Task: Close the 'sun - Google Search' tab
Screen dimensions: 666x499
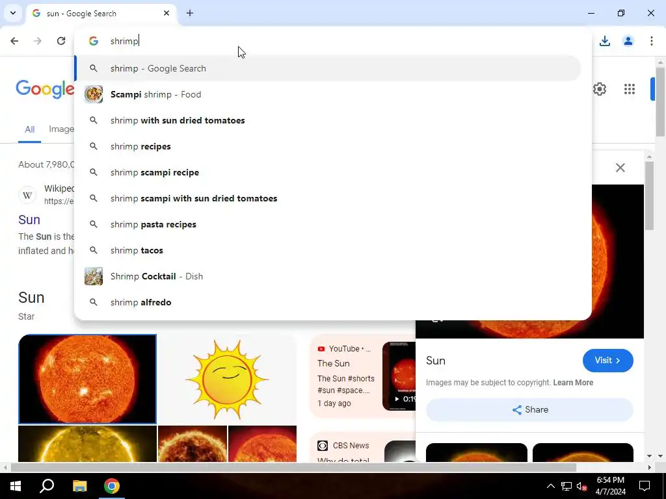Action: [166, 13]
